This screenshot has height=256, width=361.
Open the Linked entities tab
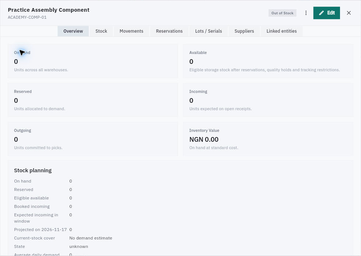pyautogui.click(x=281, y=31)
